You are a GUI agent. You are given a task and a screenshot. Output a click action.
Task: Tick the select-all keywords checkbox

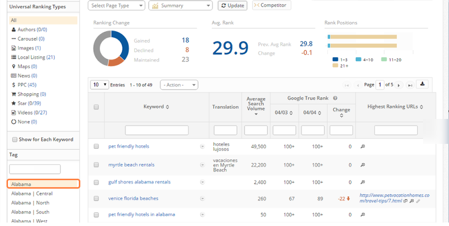[x=96, y=107]
